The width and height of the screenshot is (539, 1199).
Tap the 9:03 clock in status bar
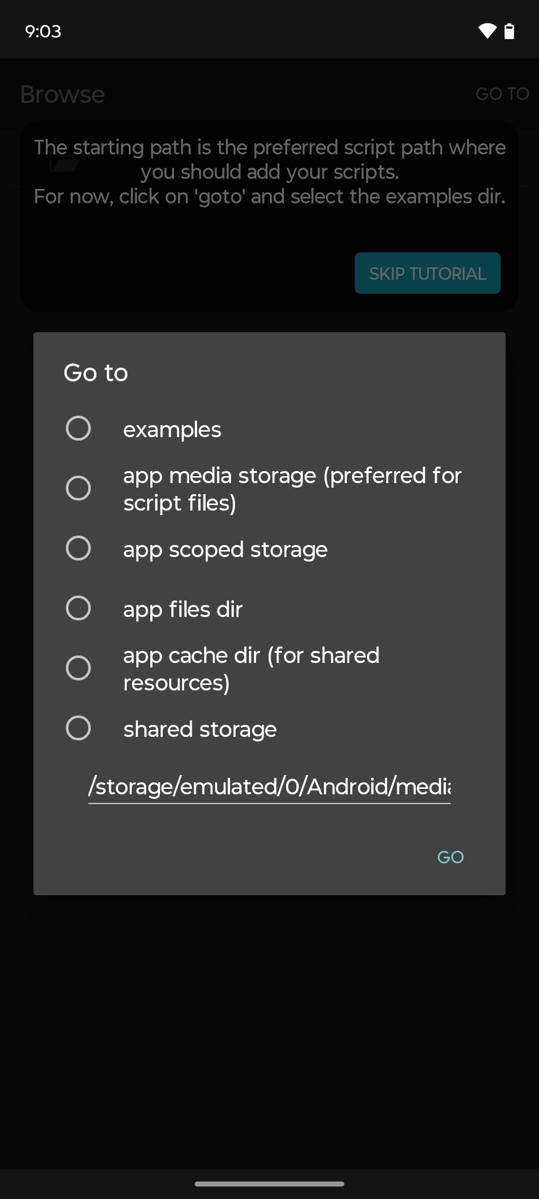point(43,31)
